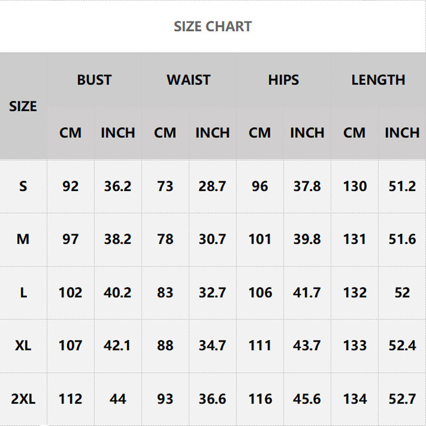Click the size M waist value 30.7
426x426 pixels.
[x=212, y=240]
